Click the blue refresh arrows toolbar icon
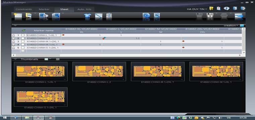Image resolution: width=255 pixels, height=120 pixels. pos(146,16)
